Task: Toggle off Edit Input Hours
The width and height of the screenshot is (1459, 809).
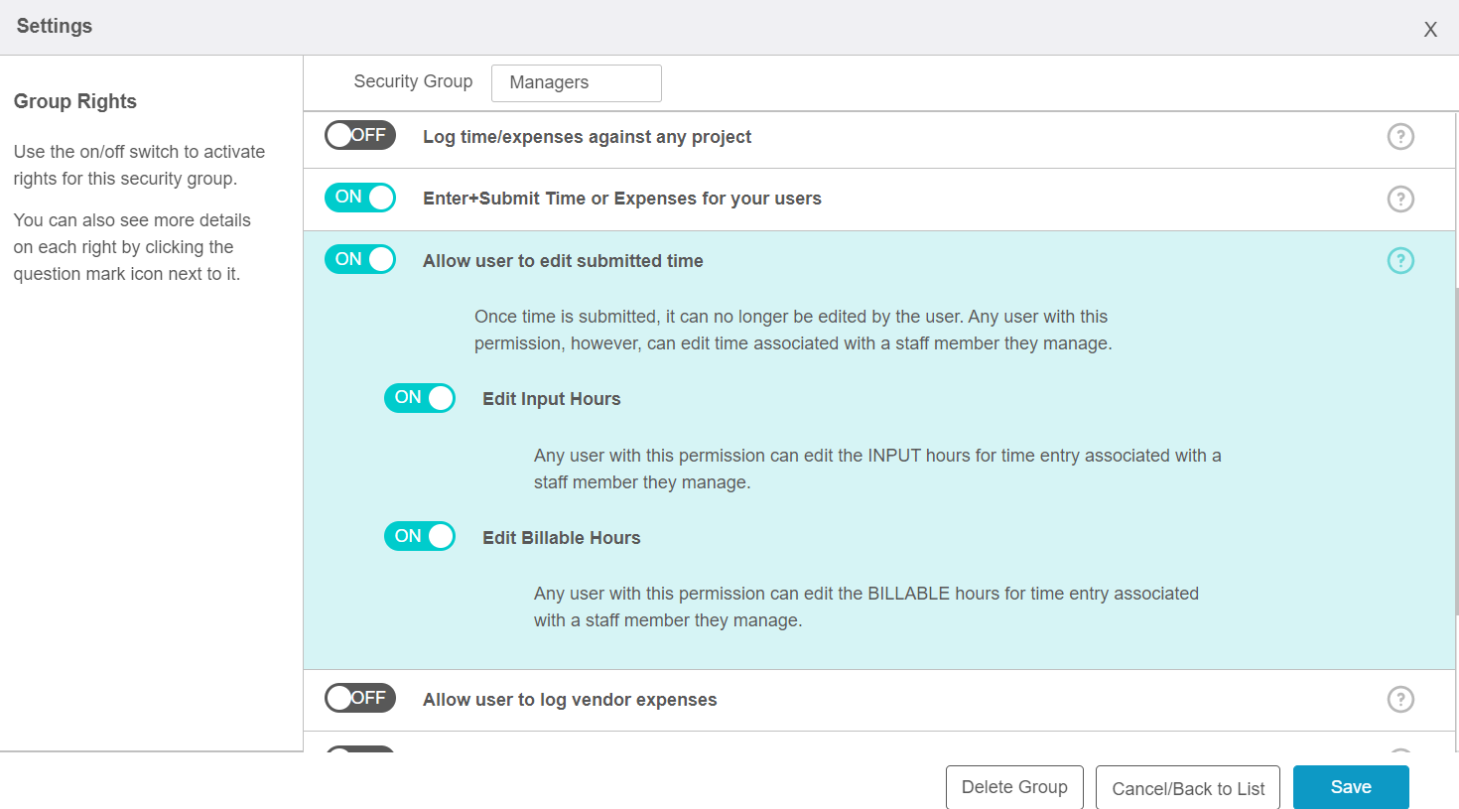Action: [x=420, y=398]
